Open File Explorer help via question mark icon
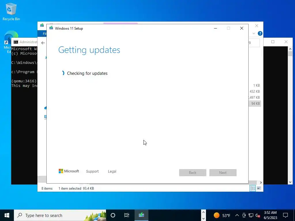Screen dimensions: 295x221 click(x=260, y=33)
